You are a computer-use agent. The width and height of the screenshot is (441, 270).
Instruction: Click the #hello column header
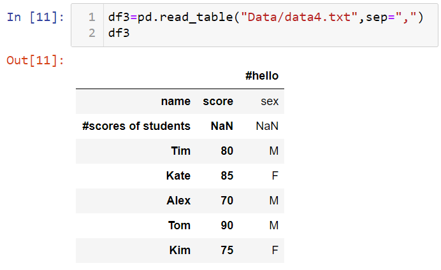tap(262, 76)
